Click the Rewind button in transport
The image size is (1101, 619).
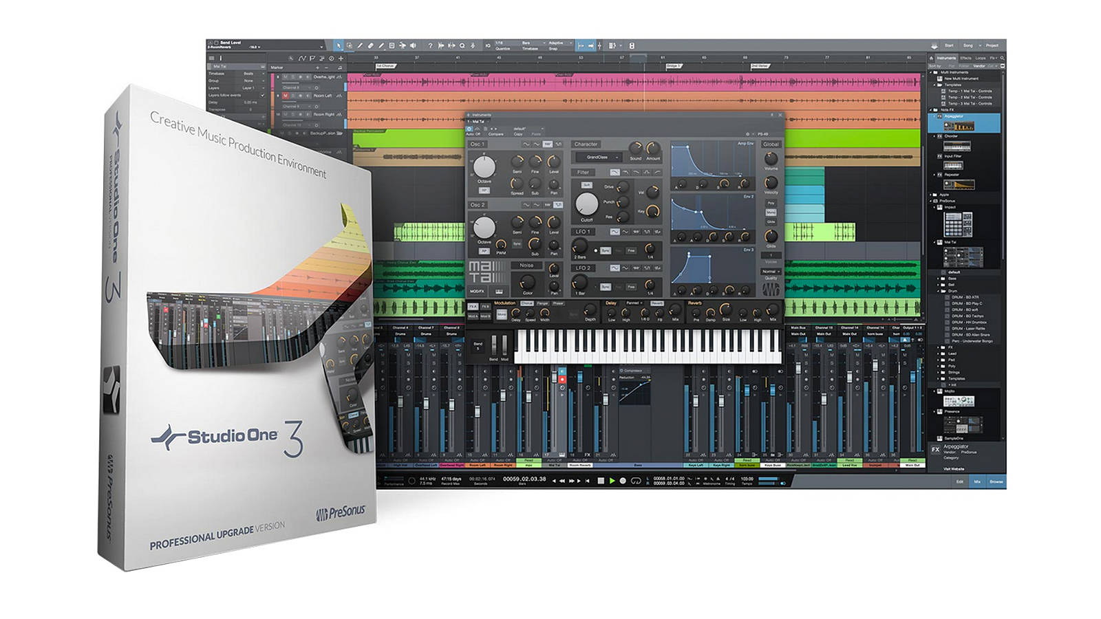point(562,481)
